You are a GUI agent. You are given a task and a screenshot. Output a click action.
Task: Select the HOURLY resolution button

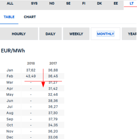pos(19,34)
